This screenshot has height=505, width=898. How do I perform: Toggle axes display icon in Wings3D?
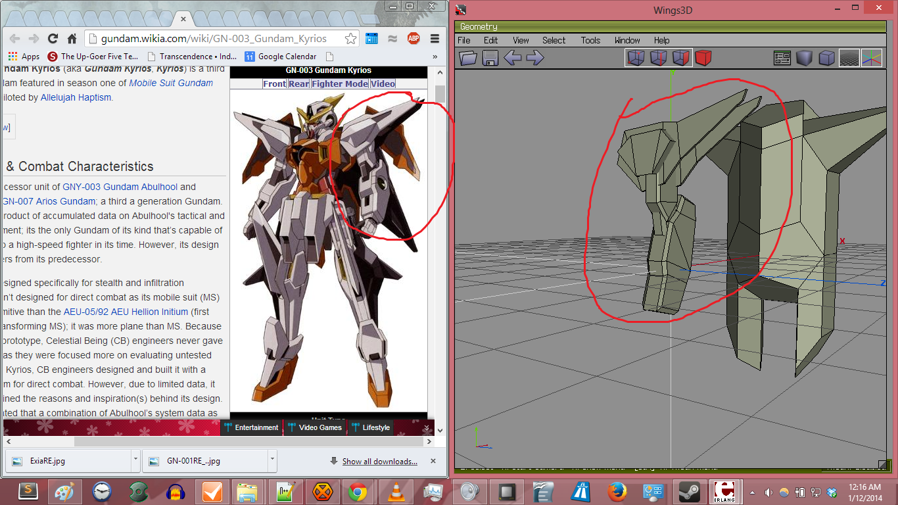(x=872, y=58)
